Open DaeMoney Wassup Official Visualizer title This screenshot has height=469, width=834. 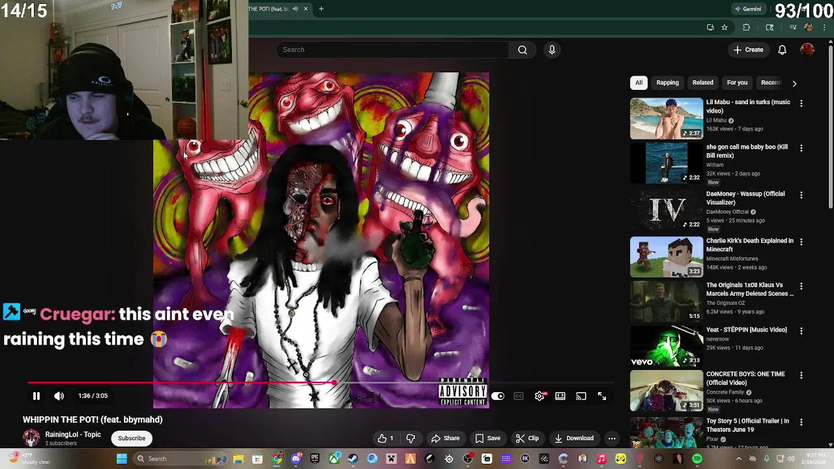(745, 198)
